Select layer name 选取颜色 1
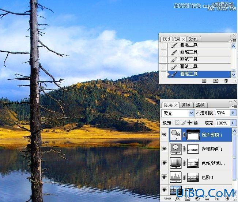238x202 pixels. pyautogui.click(x=212, y=149)
